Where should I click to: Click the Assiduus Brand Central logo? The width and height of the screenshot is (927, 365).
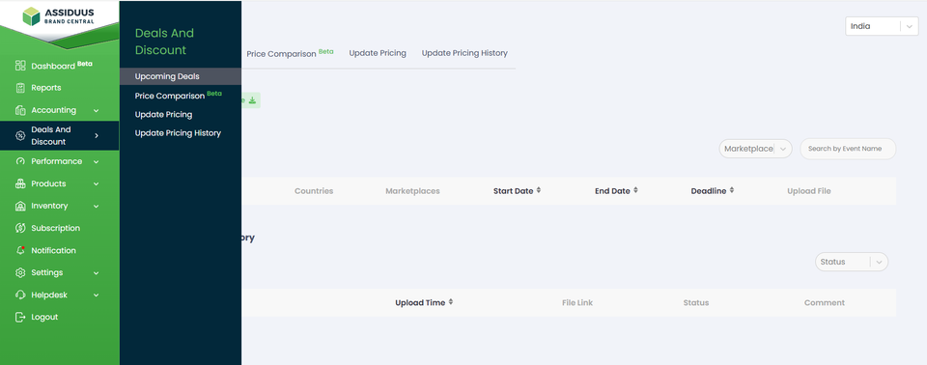[x=58, y=16]
